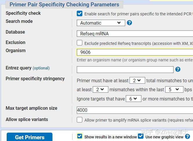Click the Entrez query help icon

click(178, 69)
